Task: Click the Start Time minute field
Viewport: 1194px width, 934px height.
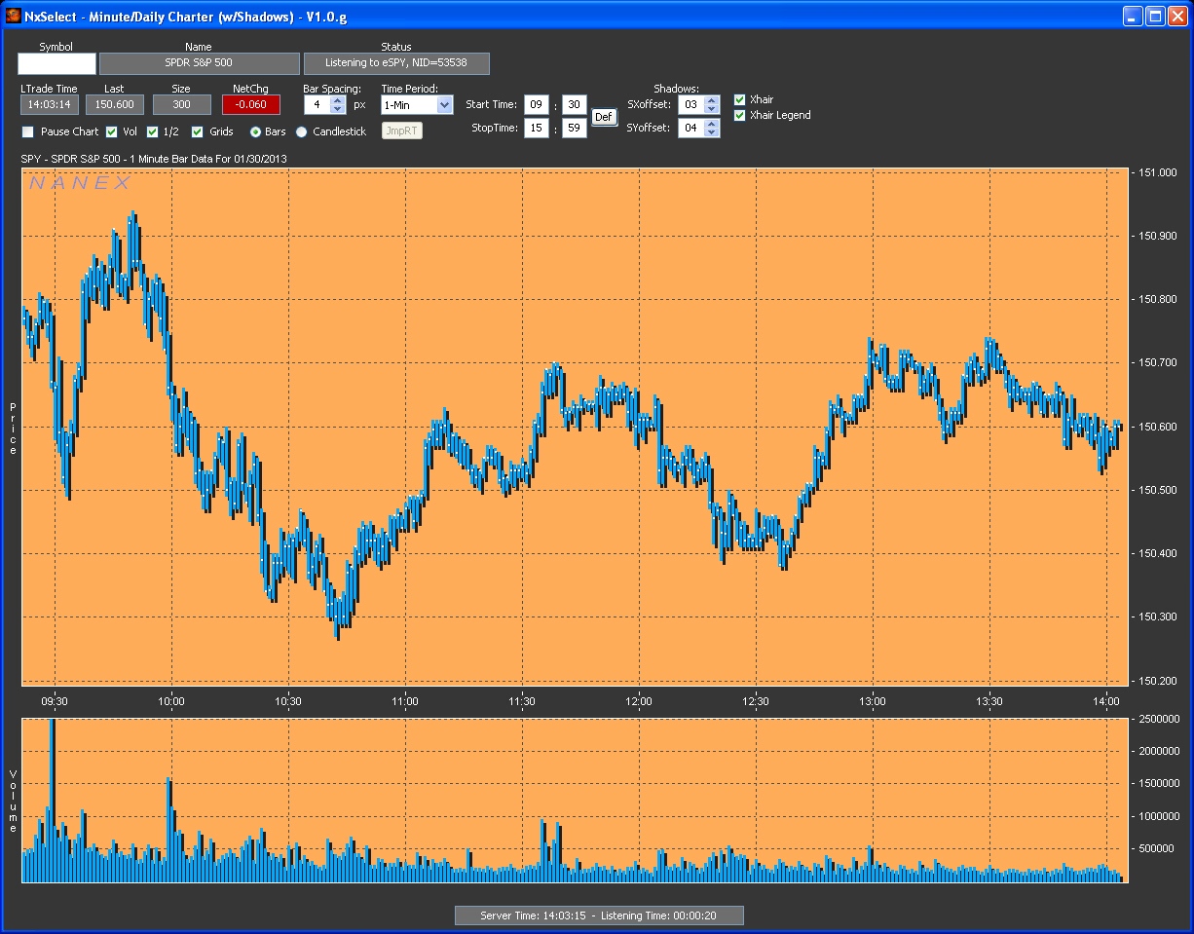Action: pos(575,104)
